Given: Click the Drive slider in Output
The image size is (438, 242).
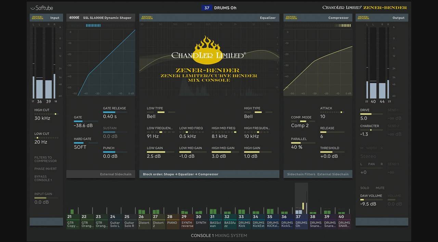Looking at the screenshot, I should coord(372,114).
